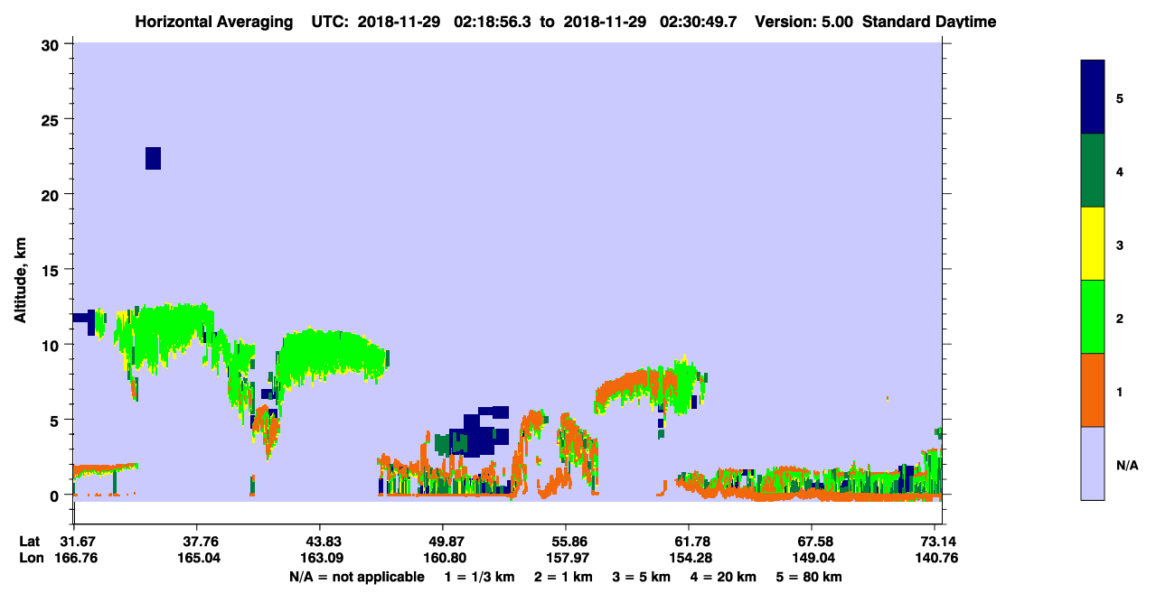
Task: Click legend text 'N/A = not applicable'
Action: (x=356, y=577)
